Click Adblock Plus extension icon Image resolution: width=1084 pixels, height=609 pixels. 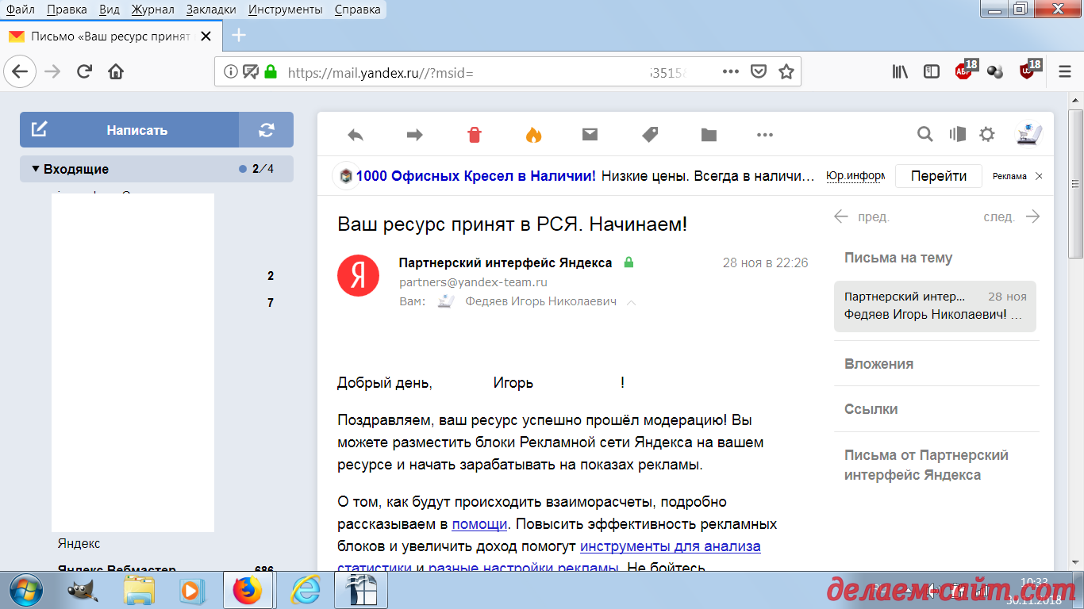pyautogui.click(x=965, y=70)
